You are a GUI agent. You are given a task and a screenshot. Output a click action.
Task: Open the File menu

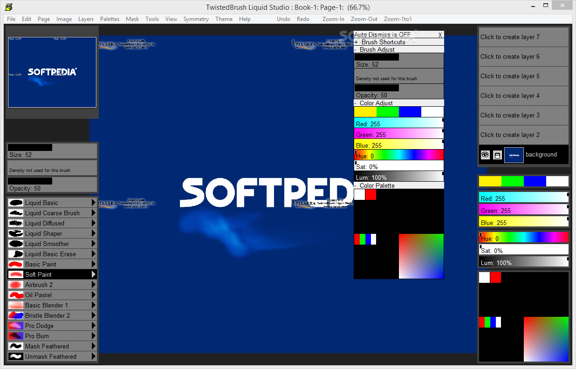coord(11,19)
